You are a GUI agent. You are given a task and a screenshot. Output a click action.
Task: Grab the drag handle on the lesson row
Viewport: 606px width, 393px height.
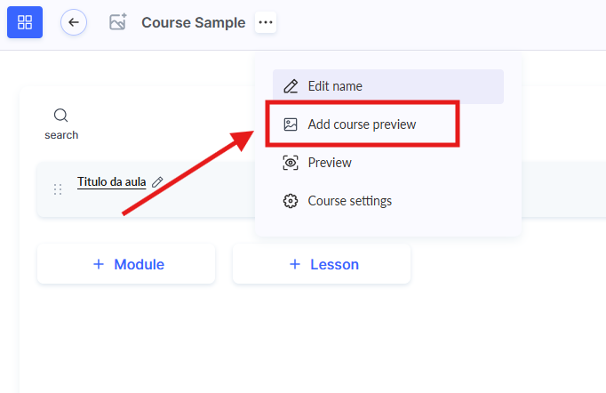pos(58,188)
